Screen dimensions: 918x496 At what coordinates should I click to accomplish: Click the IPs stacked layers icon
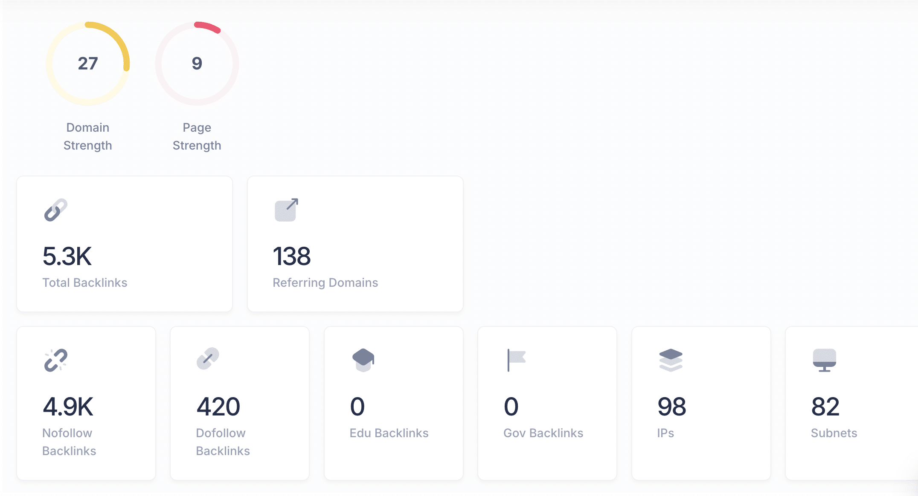tap(671, 360)
